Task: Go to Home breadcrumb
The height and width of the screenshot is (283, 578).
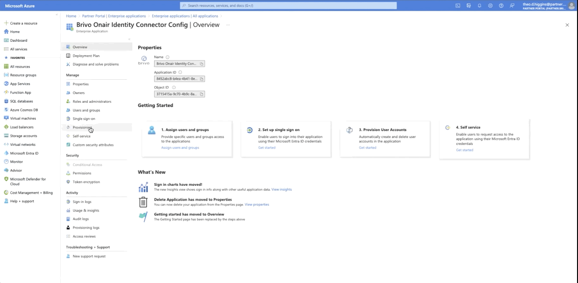Action: tap(71, 16)
